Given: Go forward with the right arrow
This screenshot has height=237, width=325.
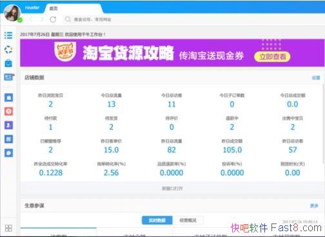Looking at the screenshot, I should (x=42, y=19).
